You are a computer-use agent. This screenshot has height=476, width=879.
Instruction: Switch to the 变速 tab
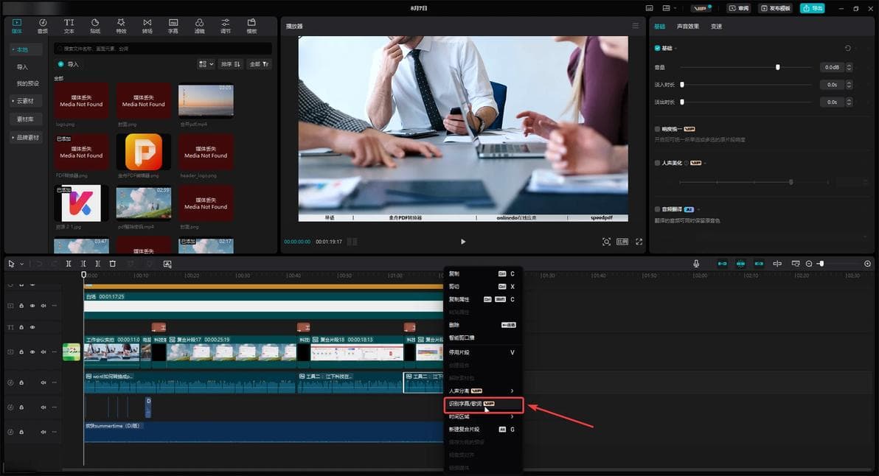click(717, 27)
